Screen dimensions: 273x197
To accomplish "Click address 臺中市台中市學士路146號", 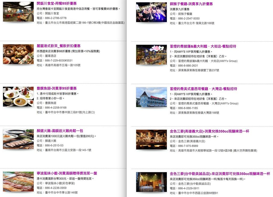I will click(x=61, y=192).
